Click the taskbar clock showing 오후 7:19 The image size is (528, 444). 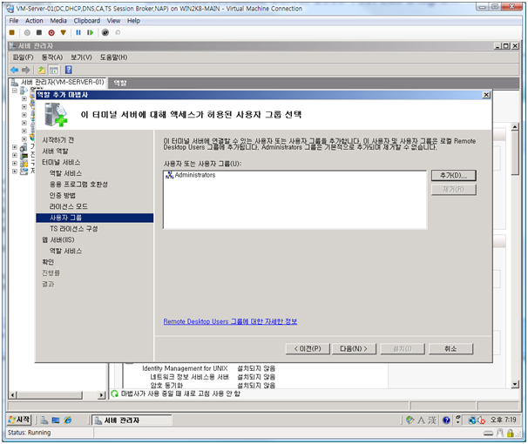point(503,420)
